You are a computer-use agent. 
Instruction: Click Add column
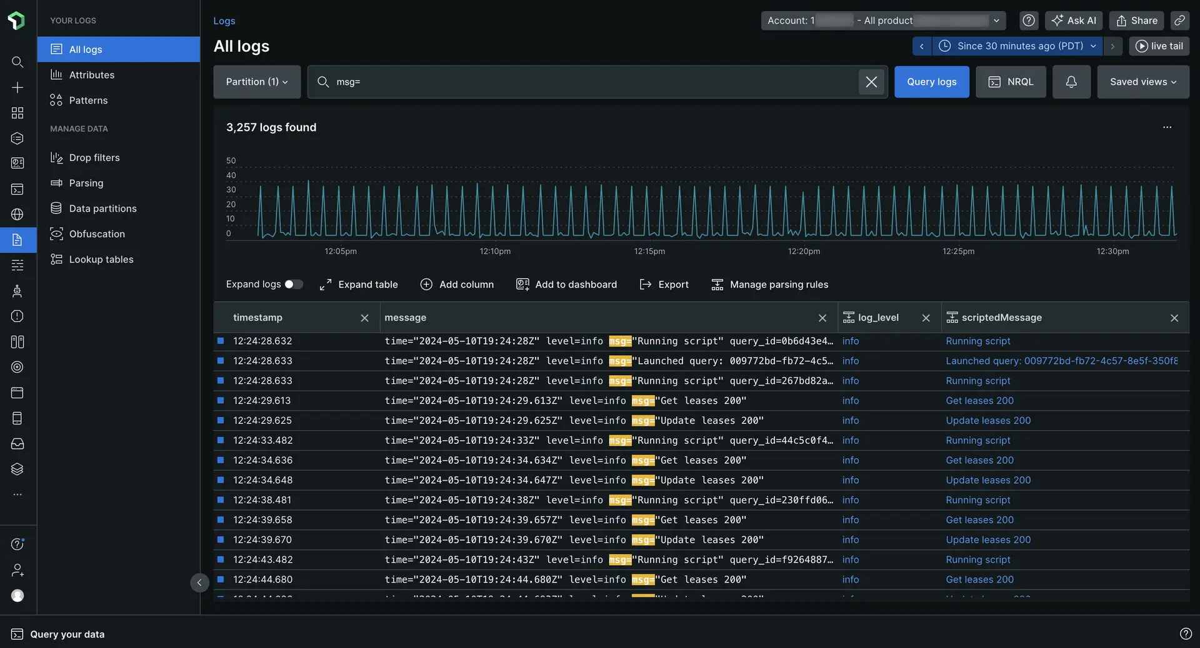point(457,285)
